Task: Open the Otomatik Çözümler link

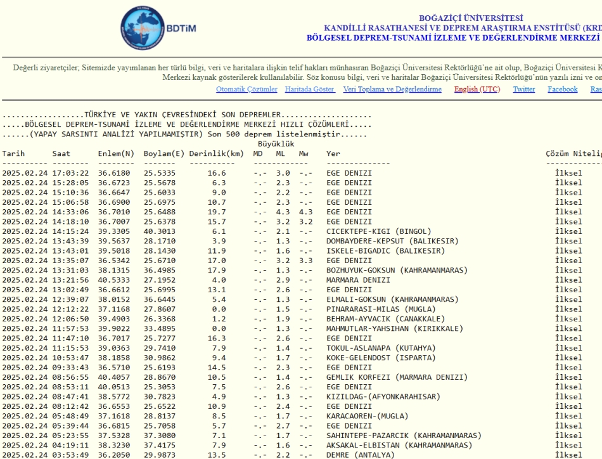Action: coord(247,89)
